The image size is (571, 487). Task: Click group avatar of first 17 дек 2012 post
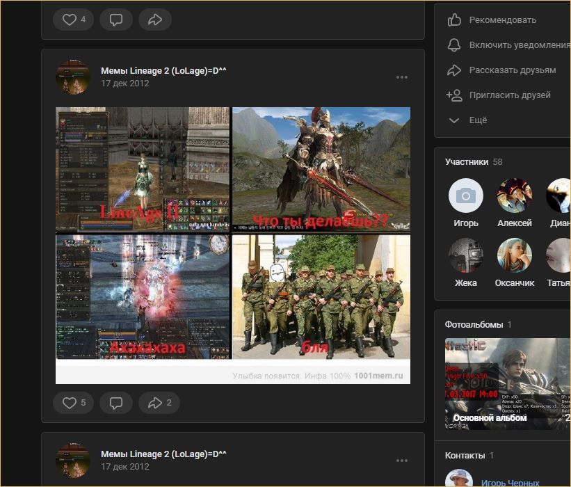point(73,77)
